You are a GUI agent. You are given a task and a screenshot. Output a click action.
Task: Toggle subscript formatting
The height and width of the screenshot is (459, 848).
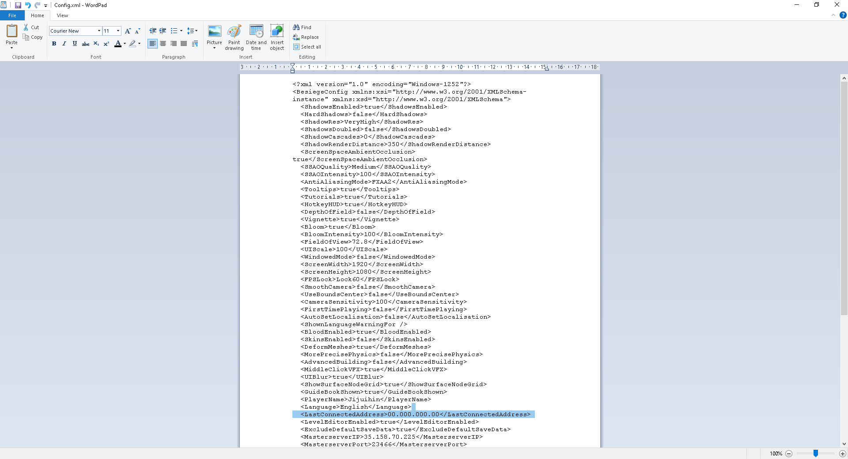pos(96,44)
